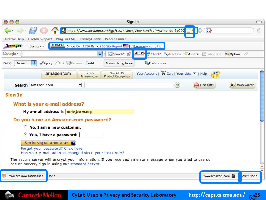Click the Google toolbar logo

pyautogui.click(x=9, y=54)
